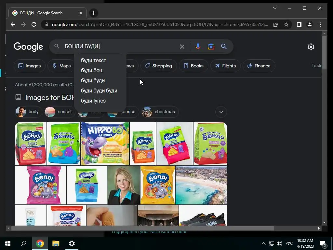This screenshot has height=250, width=333.
Task: Click the scroll right arrow
Action: pos(319,228)
